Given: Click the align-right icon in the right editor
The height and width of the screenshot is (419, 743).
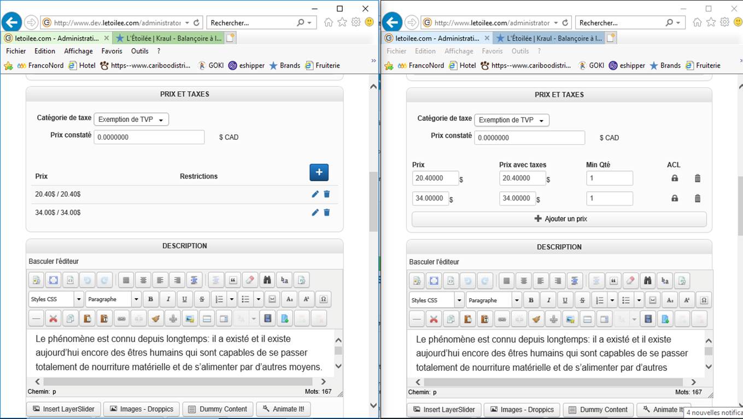Looking at the screenshot, I should [x=558, y=281].
